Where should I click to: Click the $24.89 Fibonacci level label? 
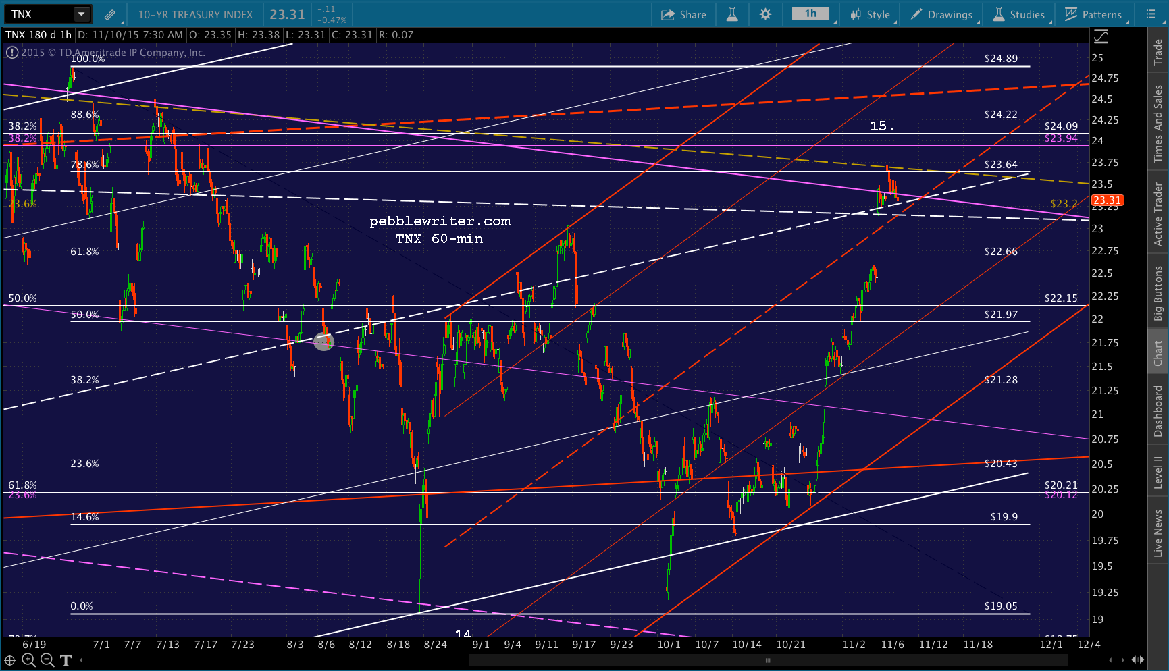tap(1001, 59)
